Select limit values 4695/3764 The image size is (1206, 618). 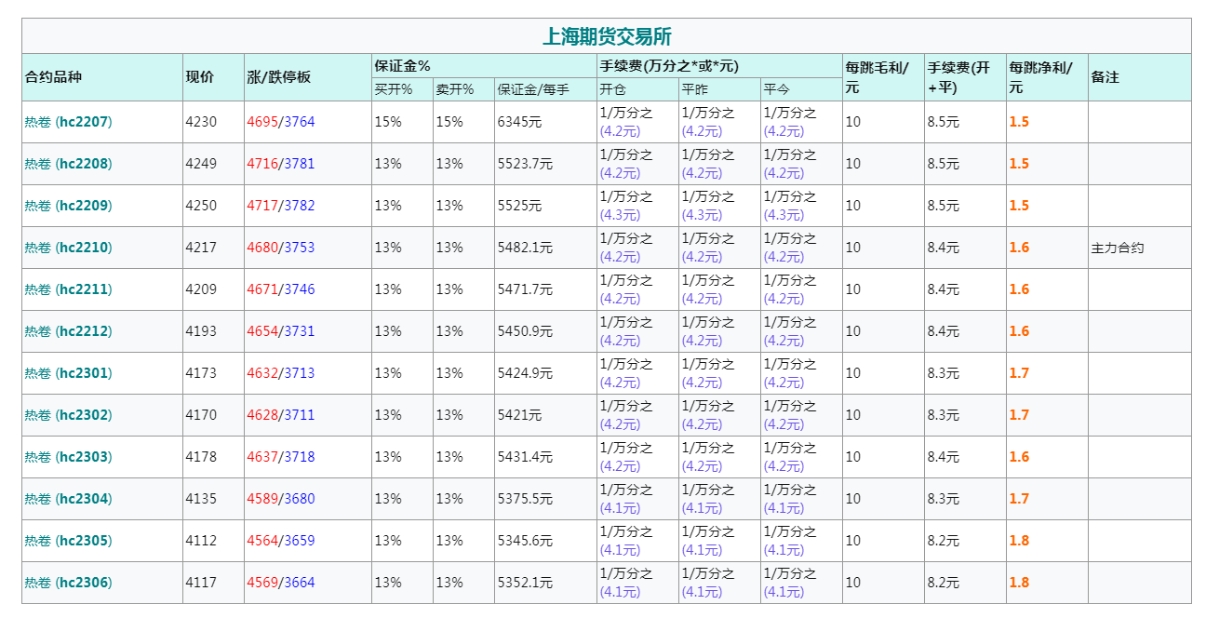281,122
